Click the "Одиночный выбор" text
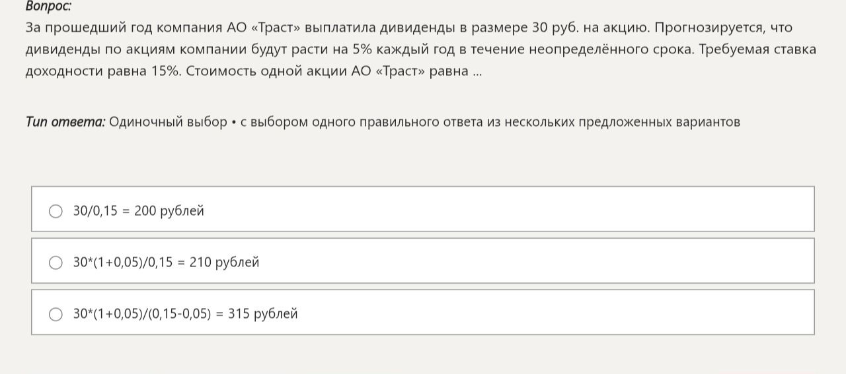The height and width of the screenshot is (374, 846). point(168,122)
